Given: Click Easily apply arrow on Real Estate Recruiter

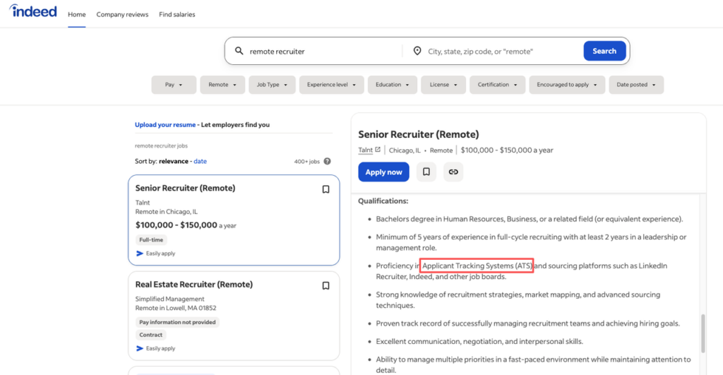Looking at the screenshot, I should click(140, 348).
